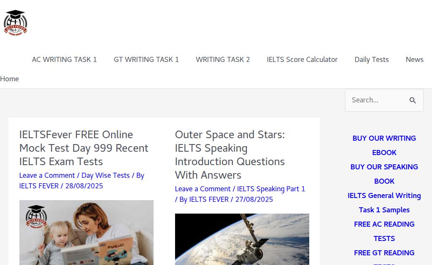This screenshot has width=432, height=265.
Task: View author IELTS FEVER on the Mock Test post
Action: tap(39, 186)
